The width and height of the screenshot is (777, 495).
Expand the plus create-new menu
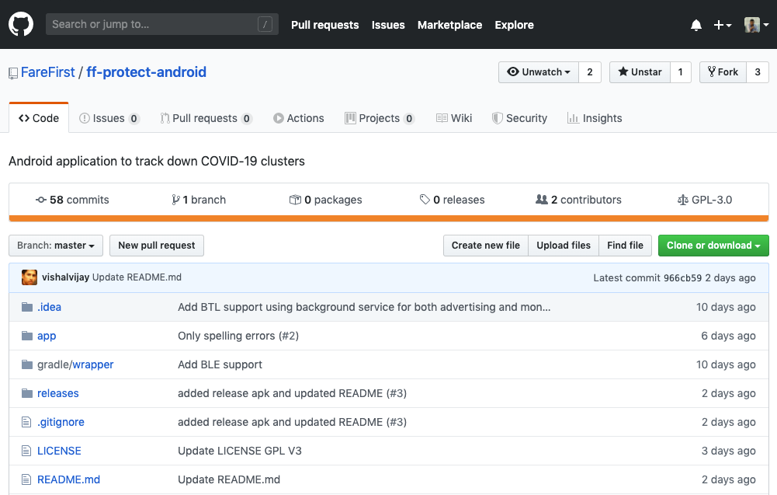(722, 25)
